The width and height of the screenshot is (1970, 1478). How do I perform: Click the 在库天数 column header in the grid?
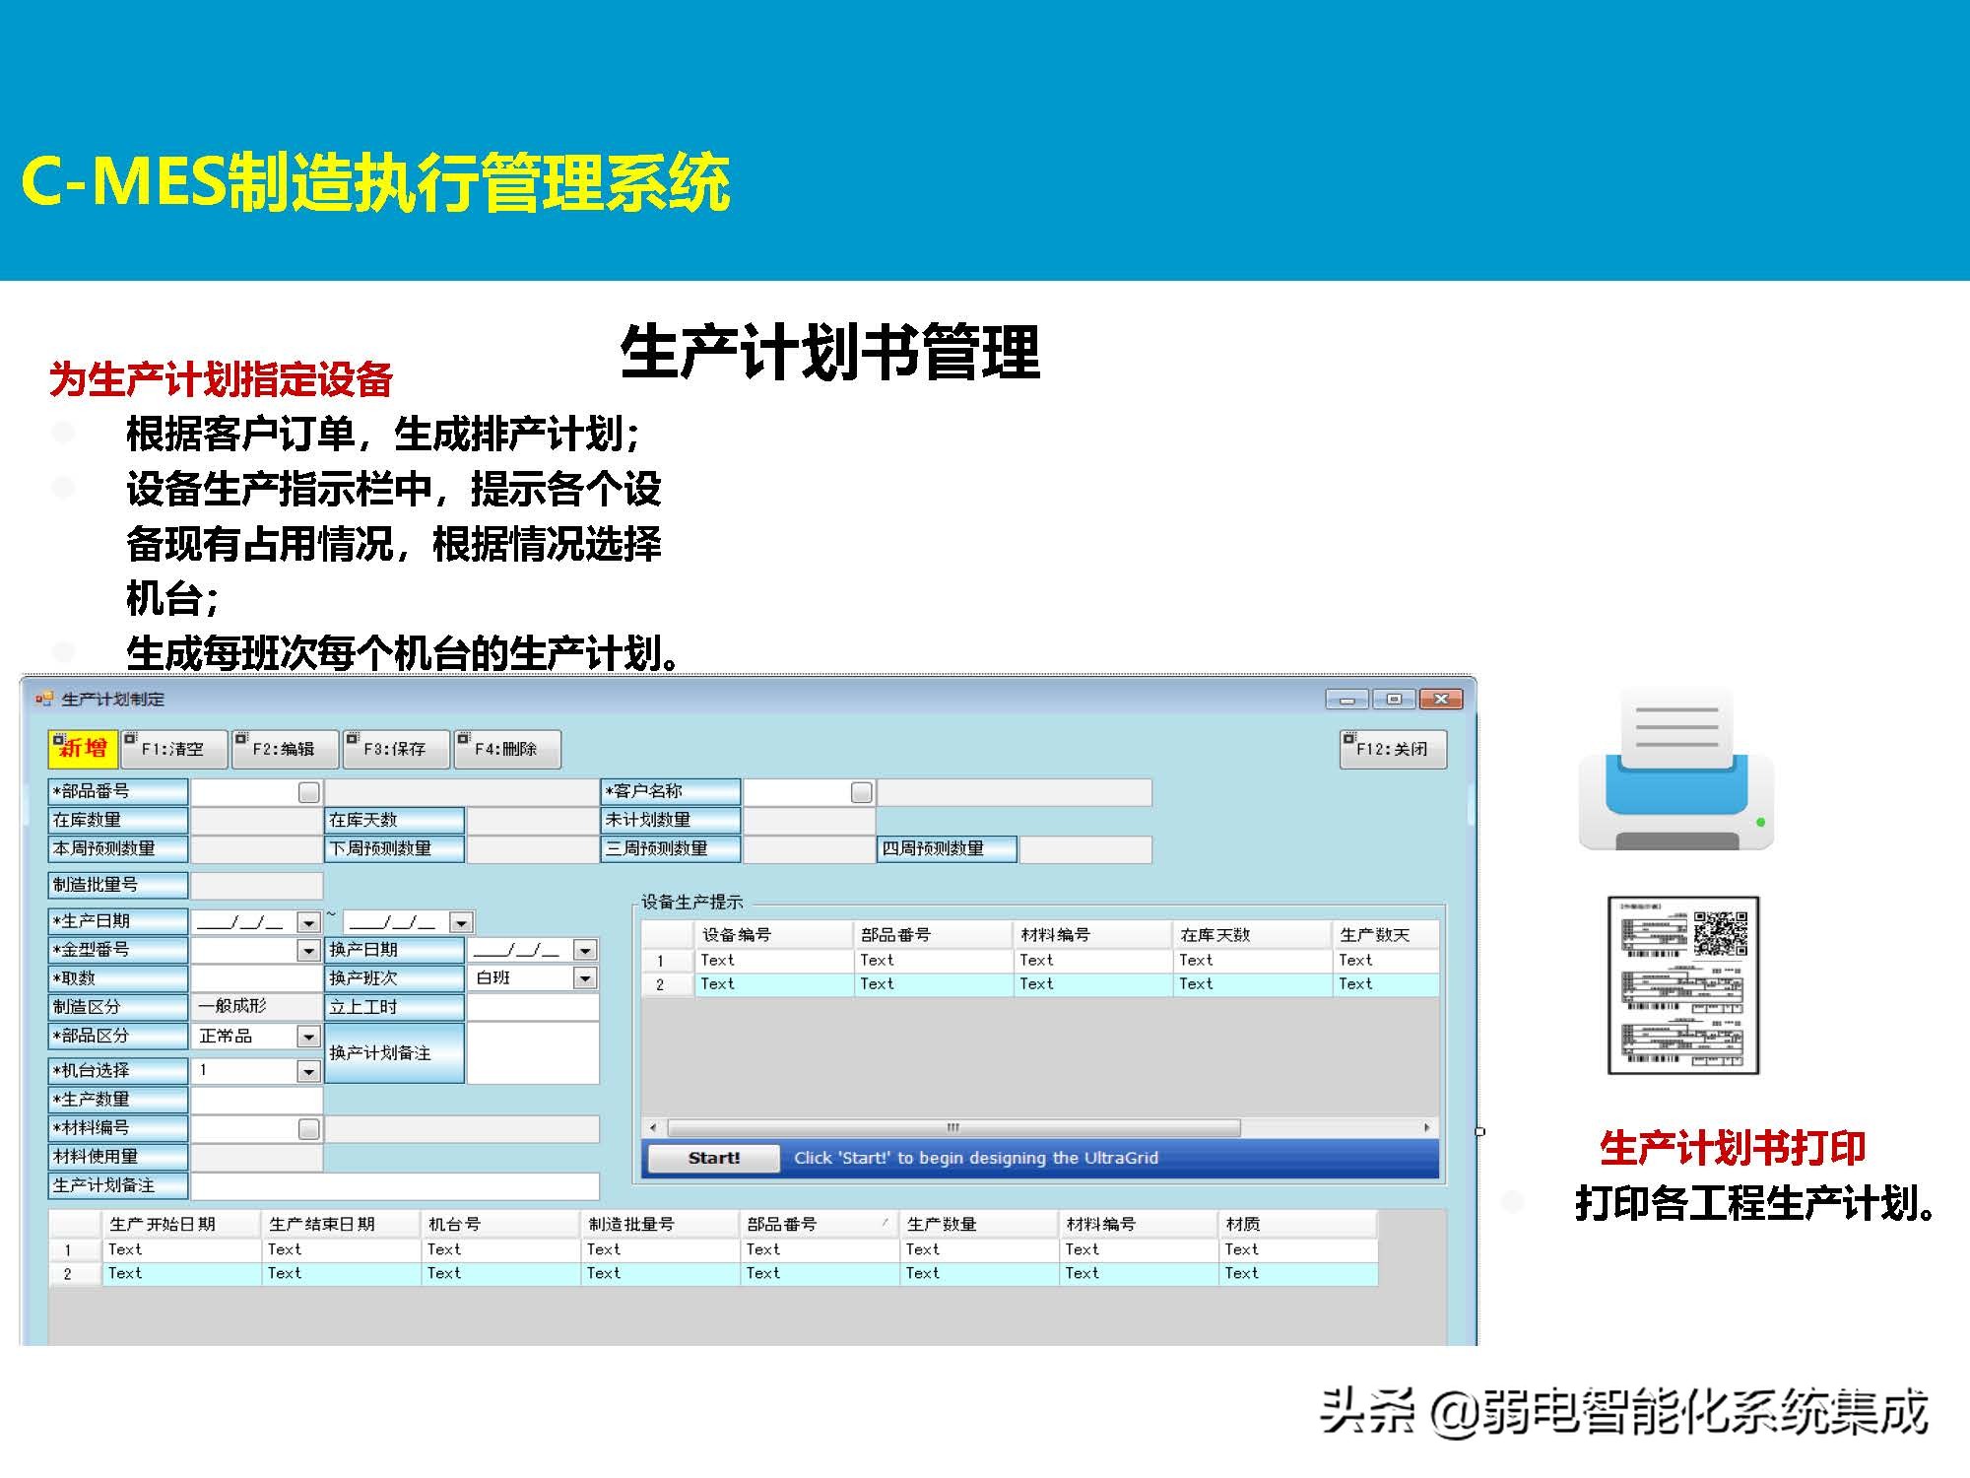click(1252, 934)
